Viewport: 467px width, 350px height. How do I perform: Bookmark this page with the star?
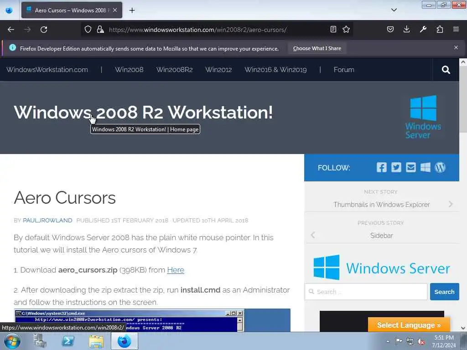[346, 29]
